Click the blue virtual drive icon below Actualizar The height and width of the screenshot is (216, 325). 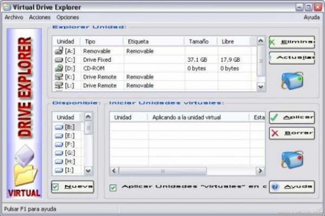pos(292,80)
